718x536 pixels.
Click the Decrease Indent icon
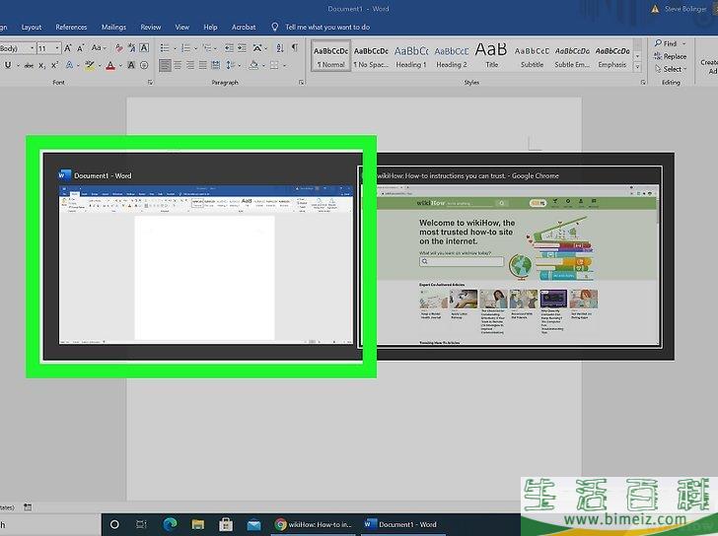tap(229, 48)
